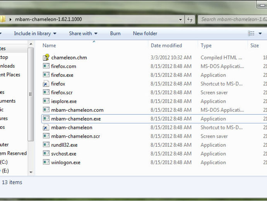Select the mbam-chameleon.com file icon
Image resolution: width=267 pixels, height=201 pixels.
[46, 110]
